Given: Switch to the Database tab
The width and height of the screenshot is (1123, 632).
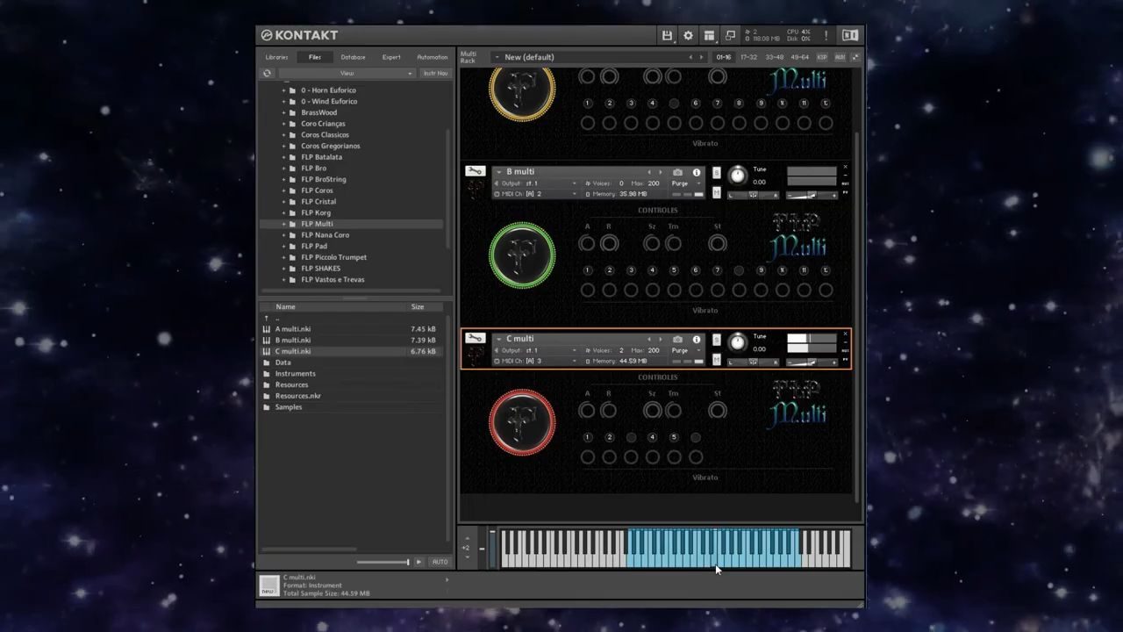Looking at the screenshot, I should click(353, 57).
